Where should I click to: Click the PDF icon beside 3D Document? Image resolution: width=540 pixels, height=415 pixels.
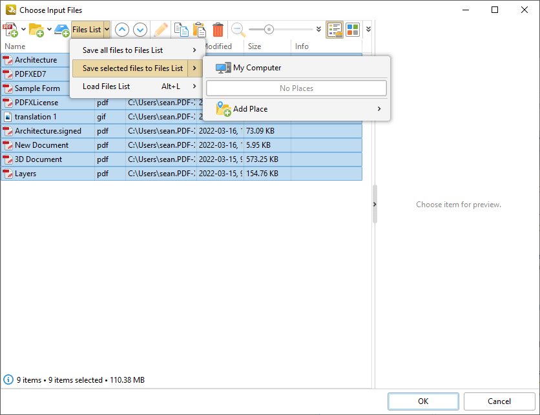point(8,159)
